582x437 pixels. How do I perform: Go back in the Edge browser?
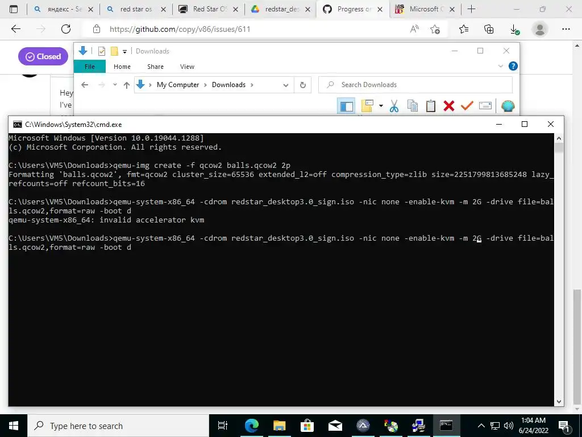pos(15,29)
